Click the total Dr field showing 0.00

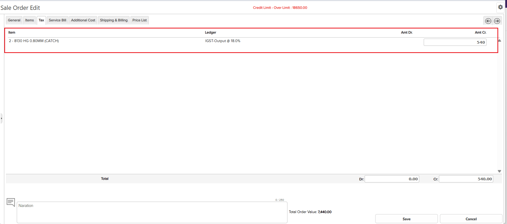[x=392, y=179]
